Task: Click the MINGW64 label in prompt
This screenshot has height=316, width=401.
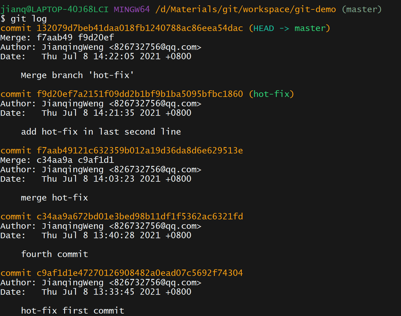Action: 132,9
